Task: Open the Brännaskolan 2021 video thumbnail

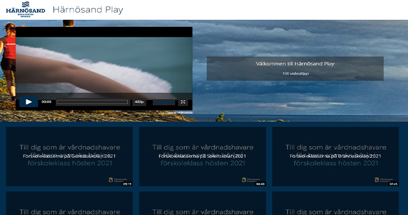Action: 336,156
